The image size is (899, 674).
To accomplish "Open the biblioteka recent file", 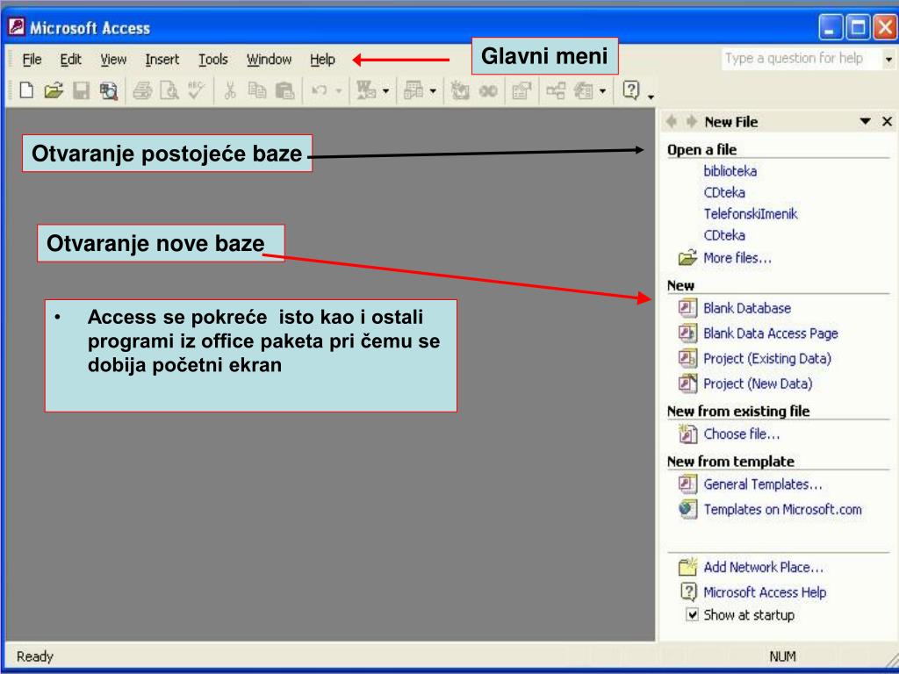I will [x=730, y=171].
